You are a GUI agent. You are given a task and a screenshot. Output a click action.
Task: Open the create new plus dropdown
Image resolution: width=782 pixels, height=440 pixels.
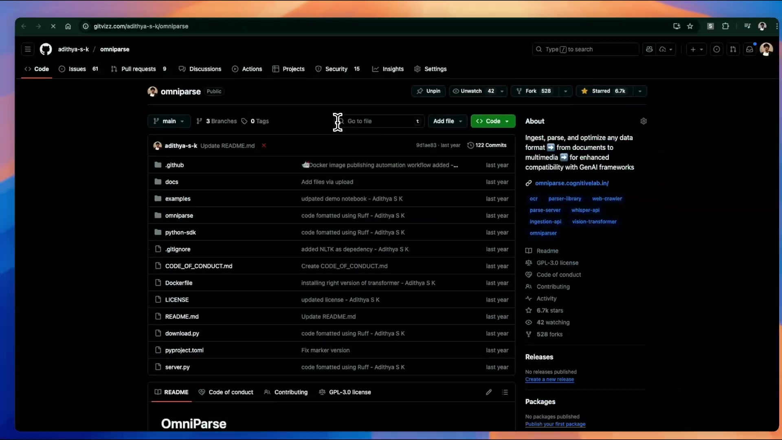[x=696, y=49]
